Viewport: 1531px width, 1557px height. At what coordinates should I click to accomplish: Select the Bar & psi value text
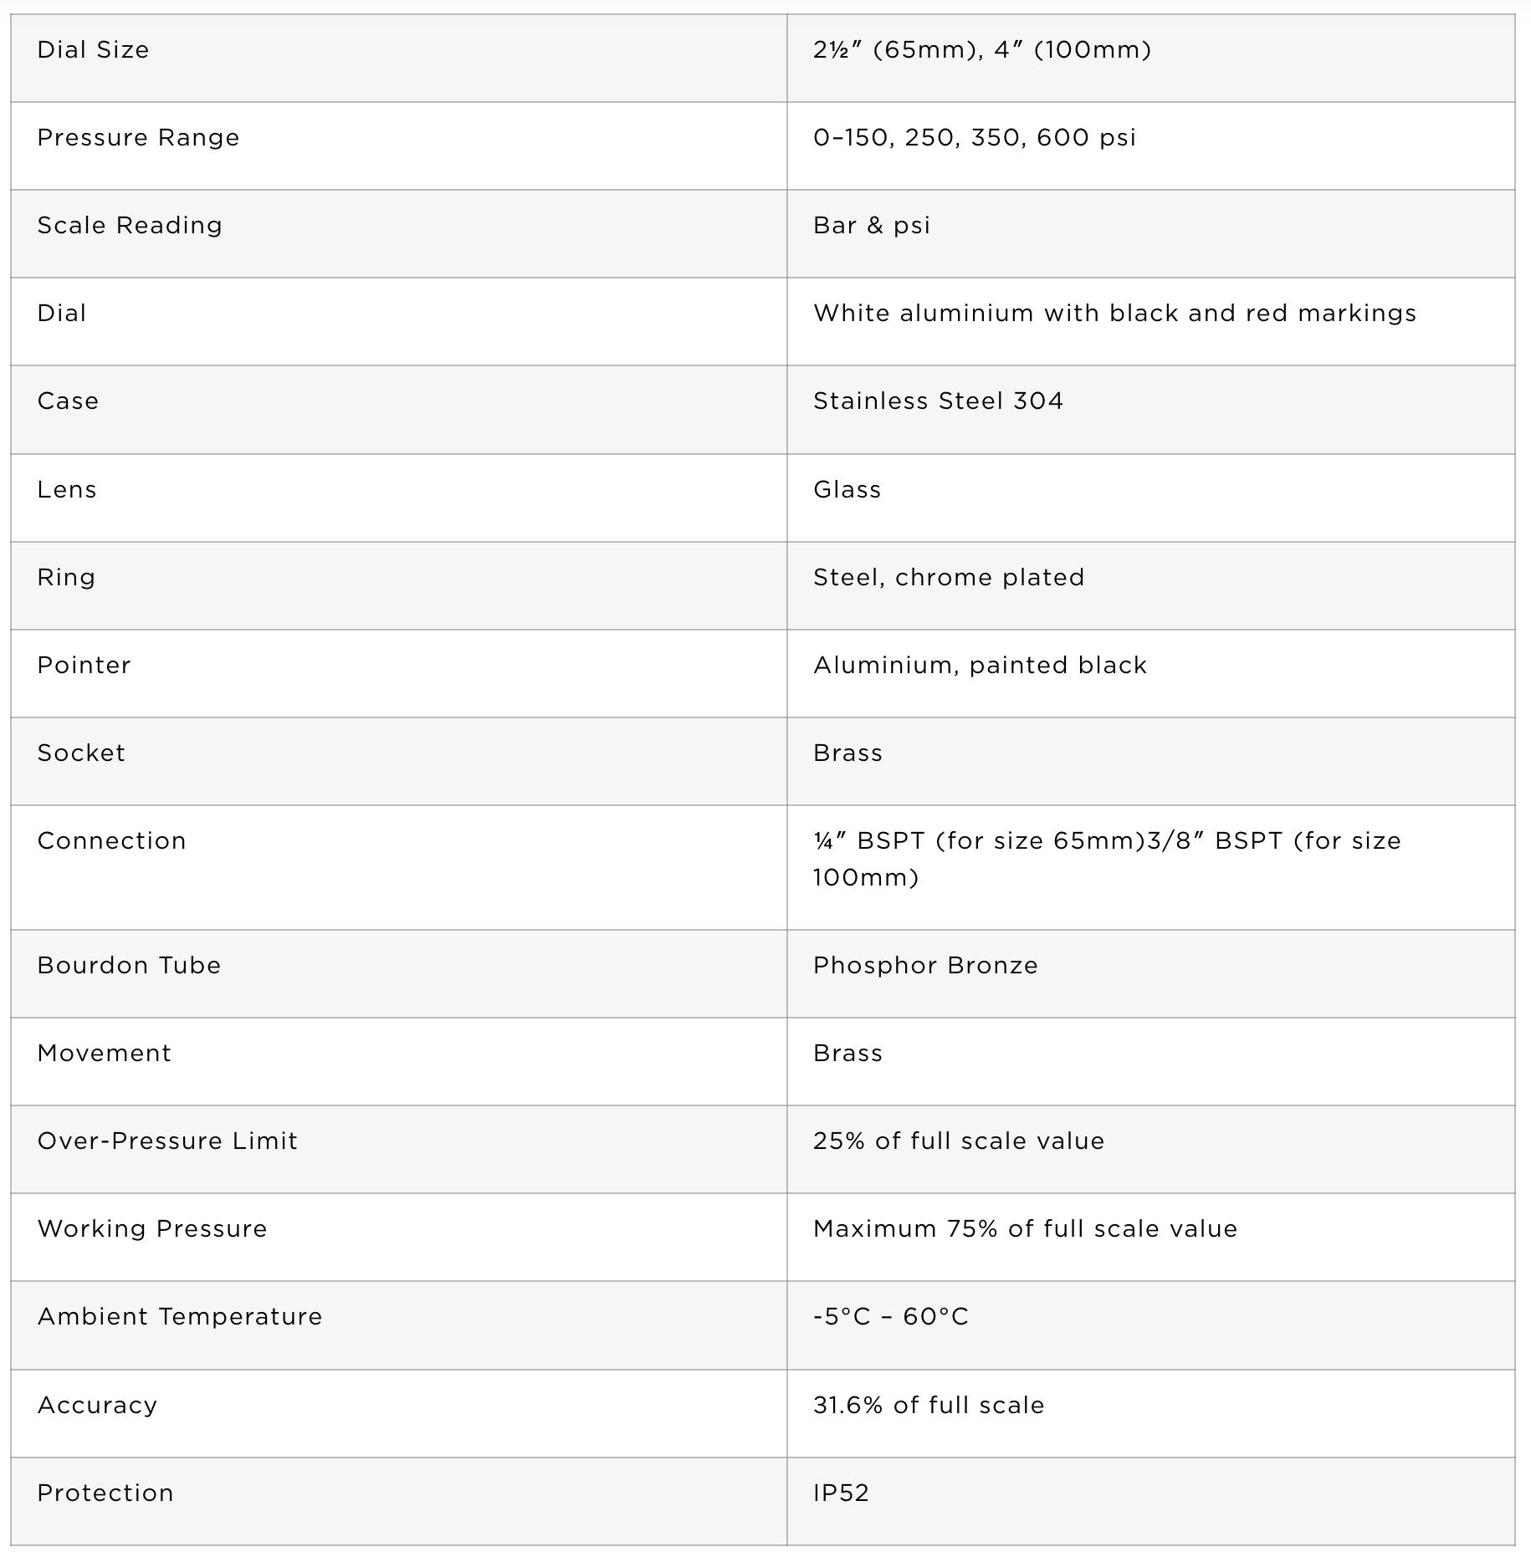[x=872, y=226]
